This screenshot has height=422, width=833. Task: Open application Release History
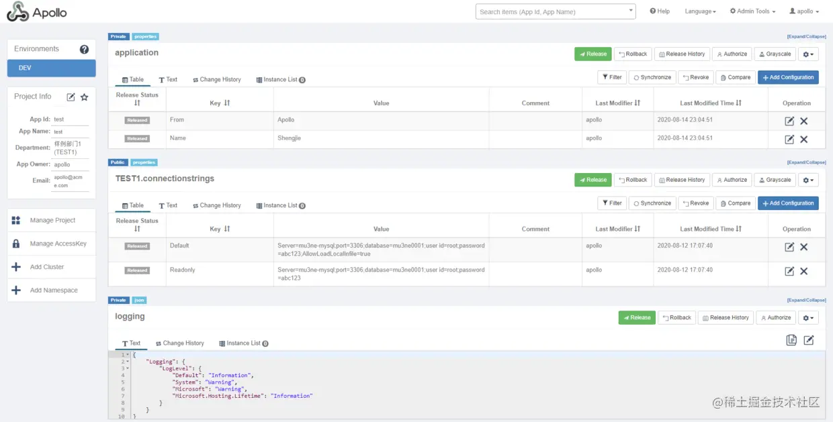click(x=681, y=54)
